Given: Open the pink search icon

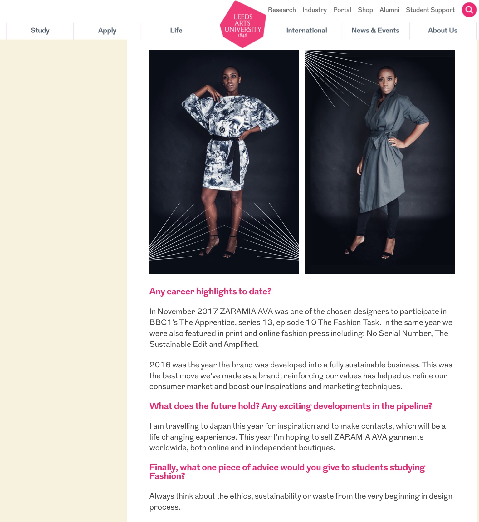Looking at the screenshot, I should (x=469, y=10).
